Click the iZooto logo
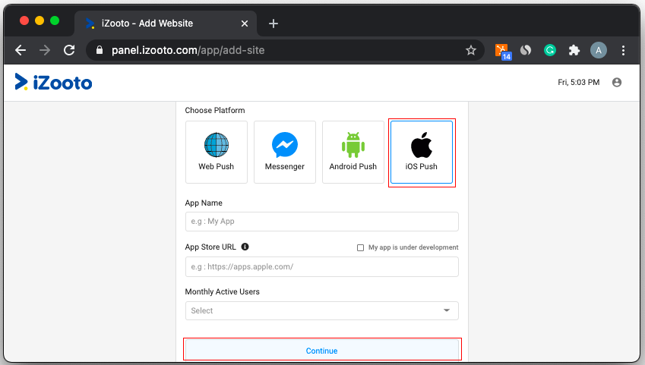This screenshot has height=365, width=645. point(53,82)
